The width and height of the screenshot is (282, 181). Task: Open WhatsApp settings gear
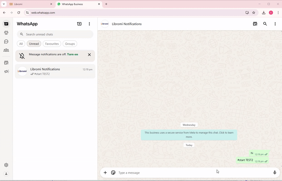[6, 165]
